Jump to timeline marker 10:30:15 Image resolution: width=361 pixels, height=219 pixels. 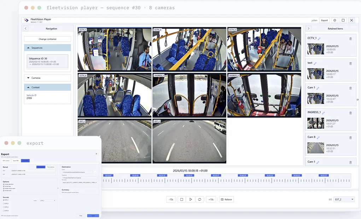(189, 175)
